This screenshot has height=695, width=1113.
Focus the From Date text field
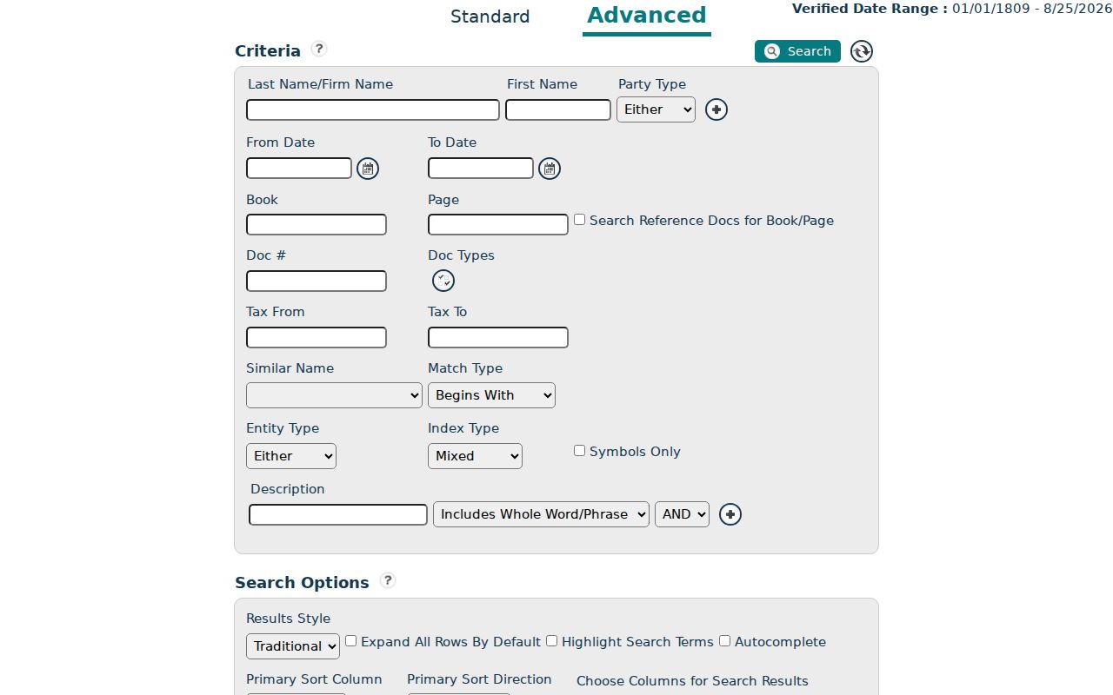(299, 168)
